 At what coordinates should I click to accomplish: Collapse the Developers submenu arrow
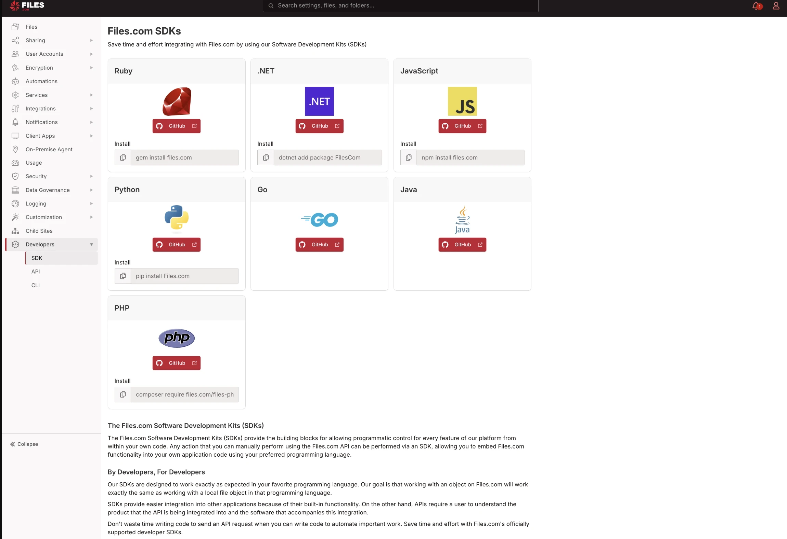(91, 245)
